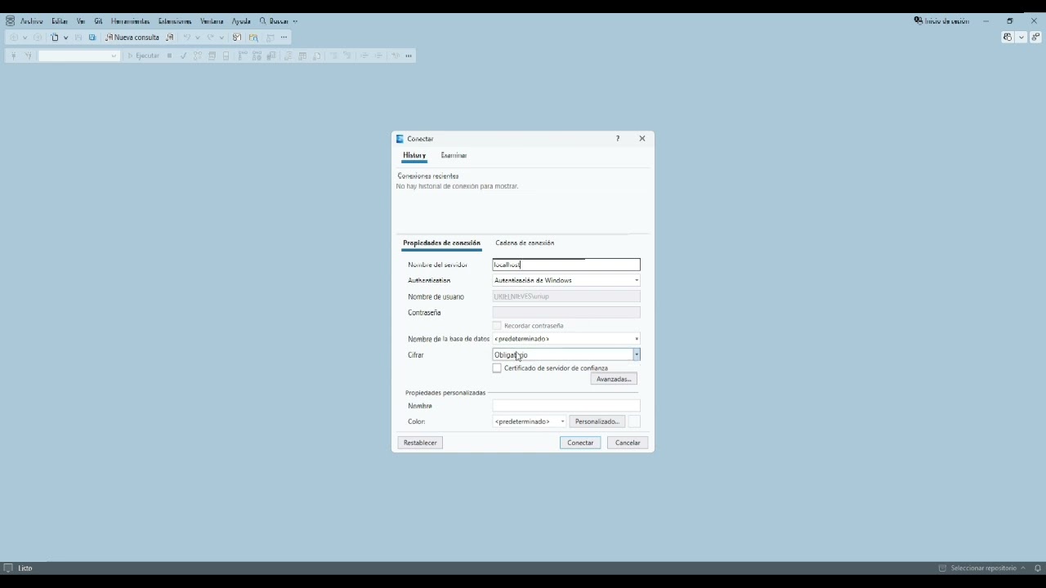Click the include client statistics icon
The width and height of the screenshot is (1046, 588).
point(271,56)
